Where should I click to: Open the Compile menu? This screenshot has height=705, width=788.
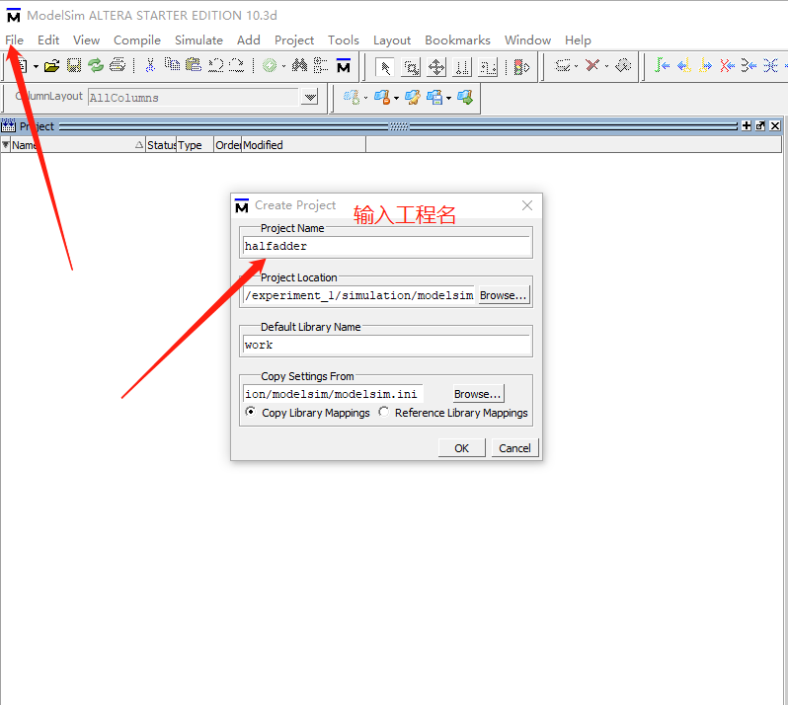136,40
